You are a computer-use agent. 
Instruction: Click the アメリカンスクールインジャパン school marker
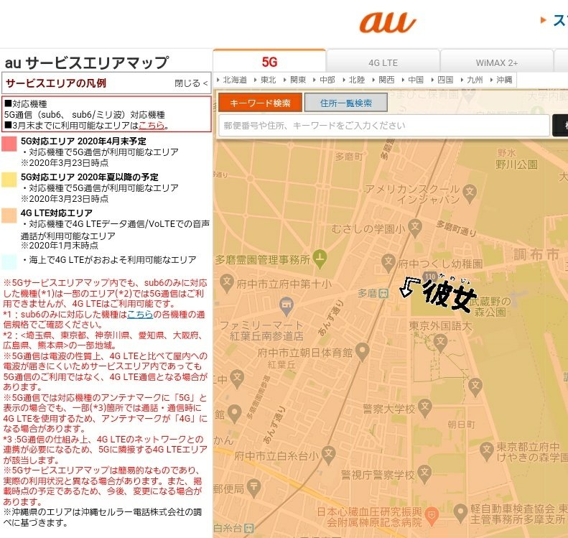pos(470,192)
